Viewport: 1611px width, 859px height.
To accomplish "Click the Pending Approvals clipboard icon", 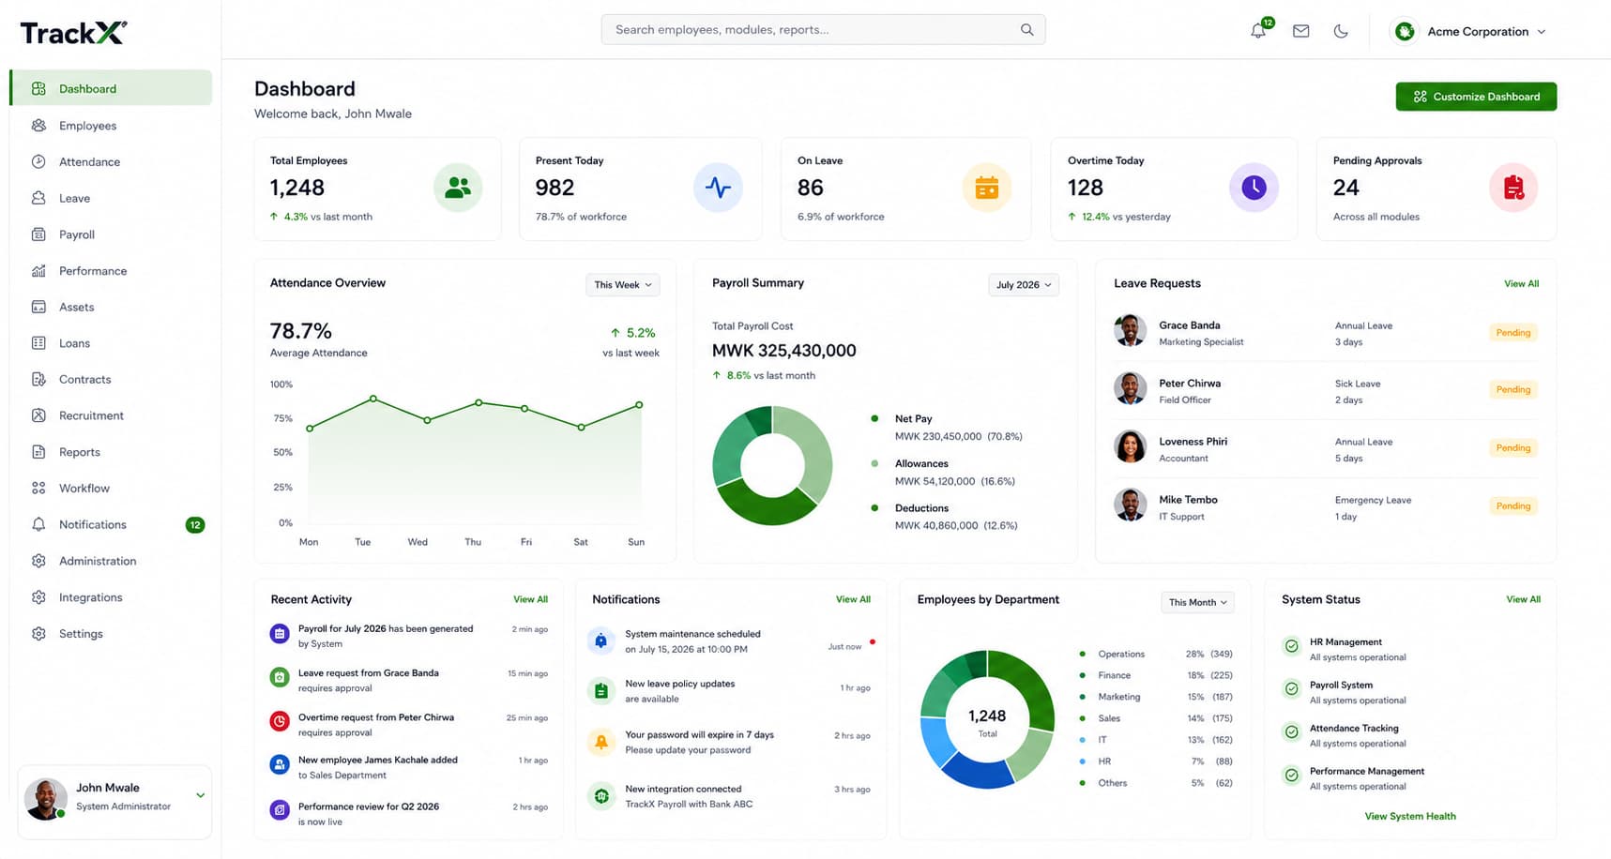I will (1513, 188).
